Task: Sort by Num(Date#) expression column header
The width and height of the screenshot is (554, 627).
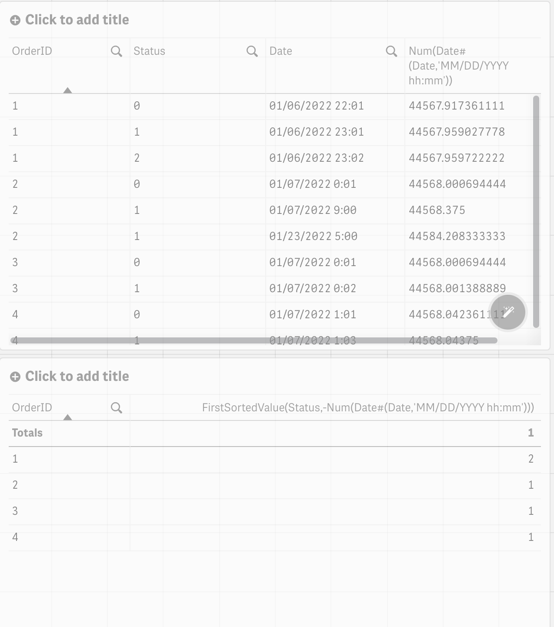Action: [458, 66]
